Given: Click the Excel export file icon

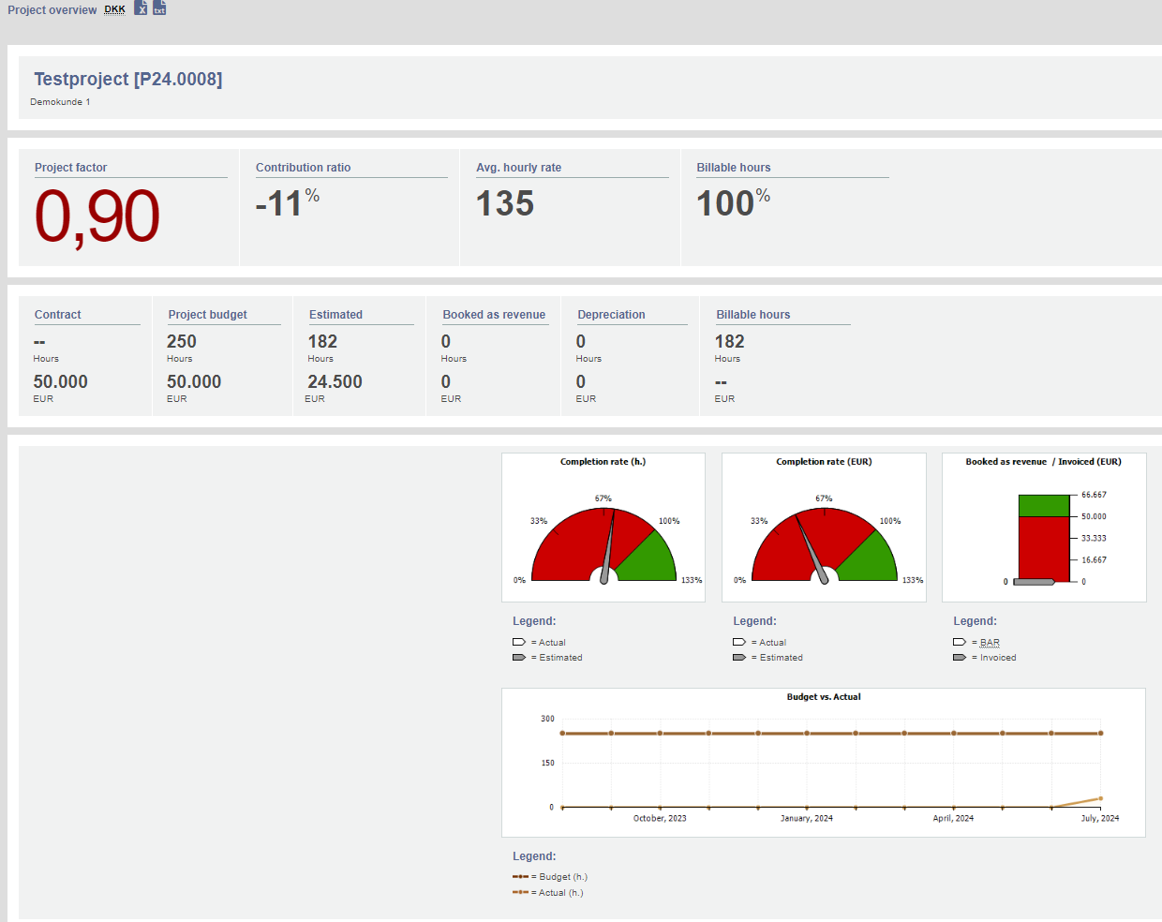Looking at the screenshot, I should (141, 7).
